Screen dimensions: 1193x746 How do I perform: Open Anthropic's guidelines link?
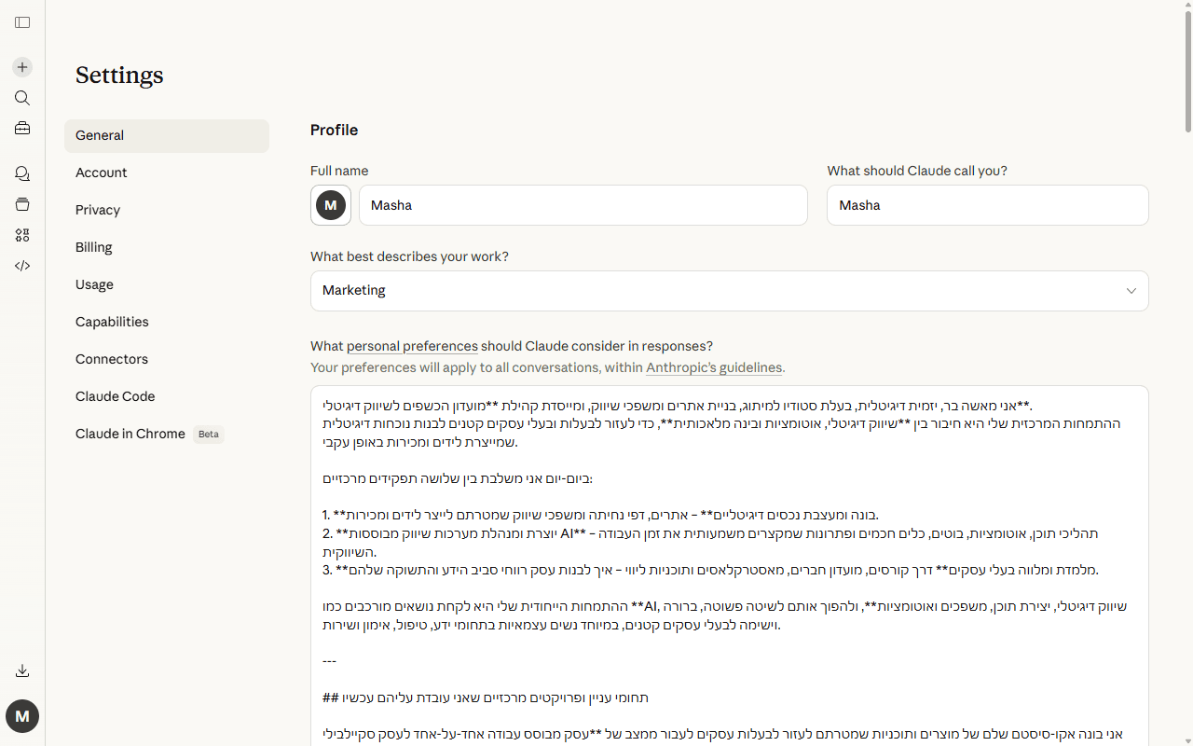(714, 367)
